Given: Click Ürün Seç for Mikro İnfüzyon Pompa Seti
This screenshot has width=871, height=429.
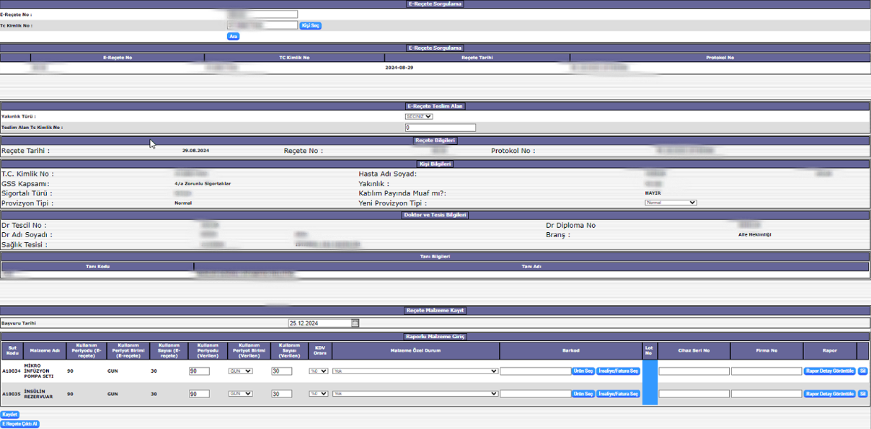Looking at the screenshot, I should pyautogui.click(x=583, y=371).
